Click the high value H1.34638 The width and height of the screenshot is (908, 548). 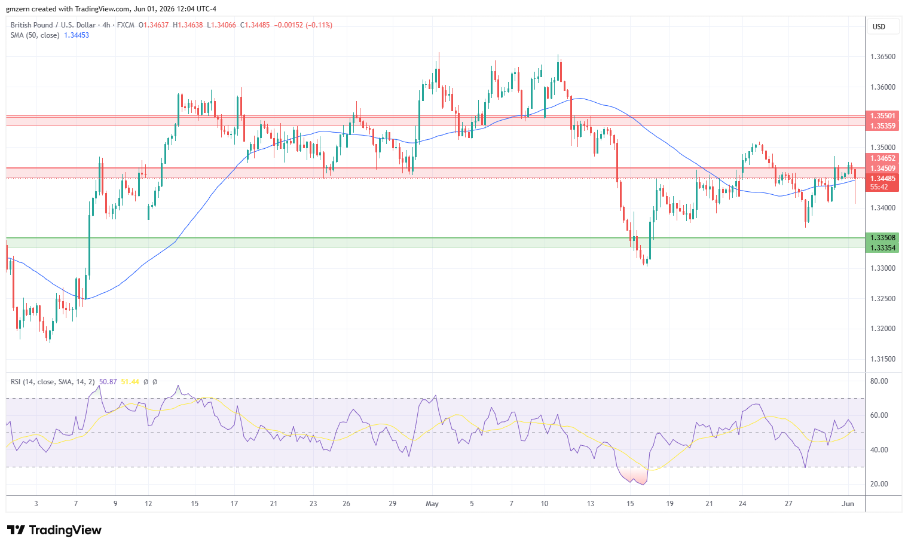(x=188, y=25)
